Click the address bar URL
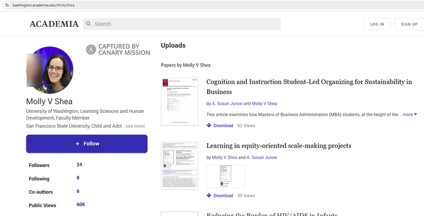Viewport: 424px width, 216px height. coord(43,5)
